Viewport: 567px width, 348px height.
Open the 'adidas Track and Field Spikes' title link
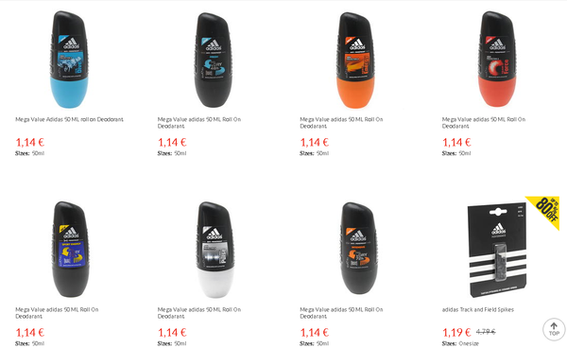point(477,309)
